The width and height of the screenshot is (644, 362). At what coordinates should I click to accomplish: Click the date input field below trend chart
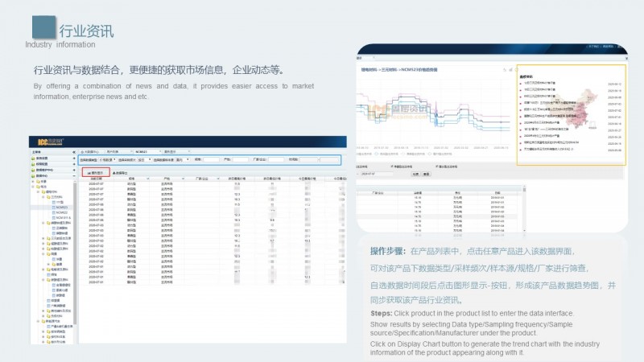[x=377, y=173]
